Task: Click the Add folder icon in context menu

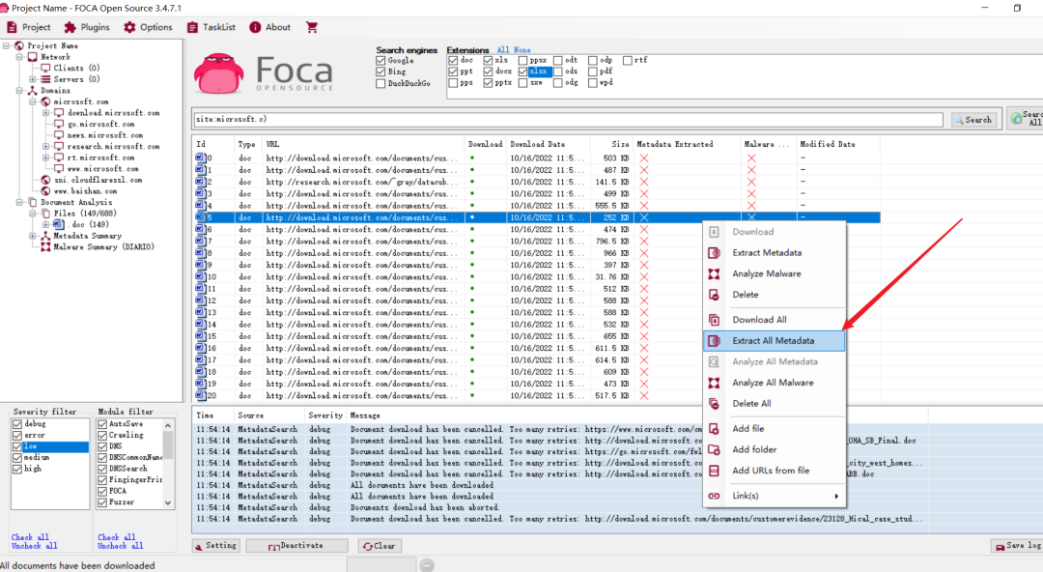Action: (x=714, y=449)
